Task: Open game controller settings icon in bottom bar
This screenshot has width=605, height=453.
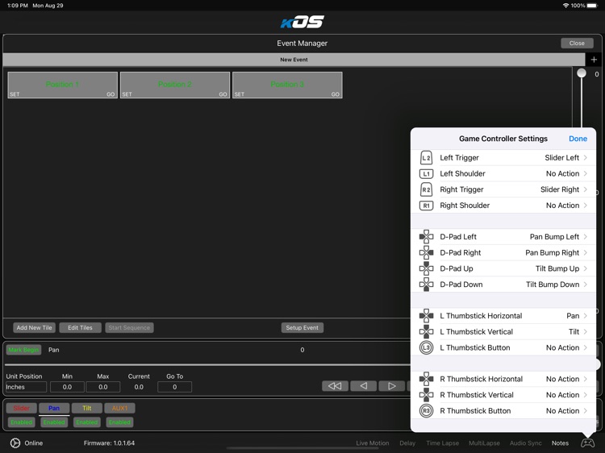Action: [x=587, y=443]
